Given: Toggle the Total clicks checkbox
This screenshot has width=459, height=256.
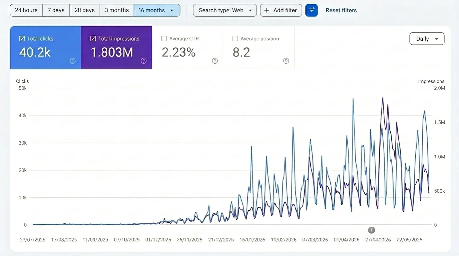Looking at the screenshot, I should point(22,39).
